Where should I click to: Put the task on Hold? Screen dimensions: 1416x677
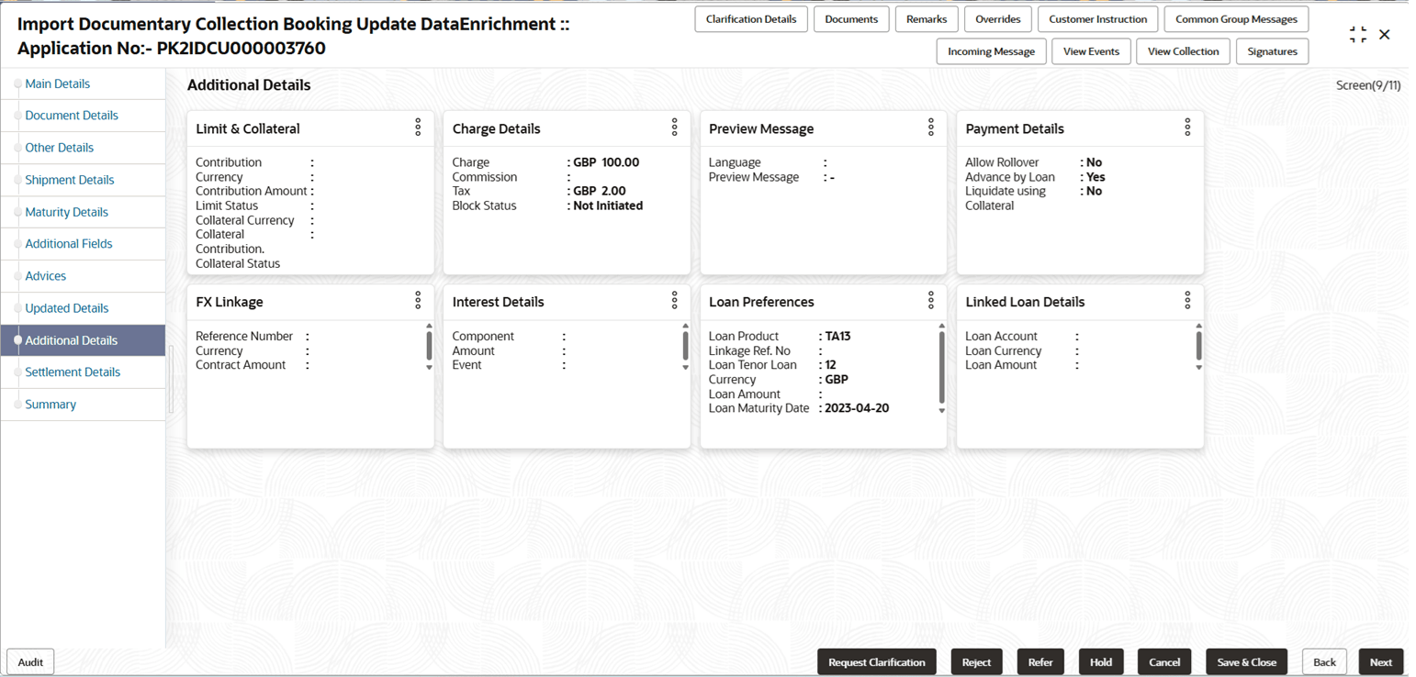(1101, 662)
